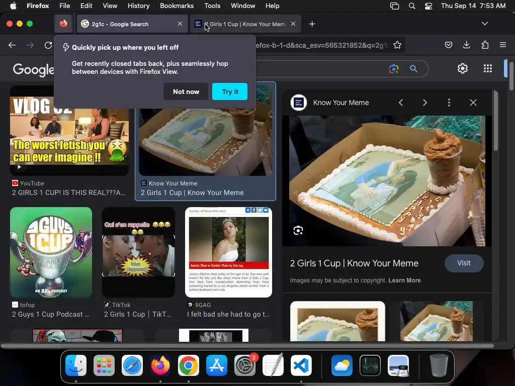Open the YouTube VLOG video thumbnail

pyautogui.click(x=69, y=131)
